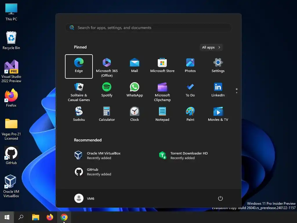The width and height of the screenshot is (297, 223).
Task: Launch the Photos app
Action: tap(190, 66)
